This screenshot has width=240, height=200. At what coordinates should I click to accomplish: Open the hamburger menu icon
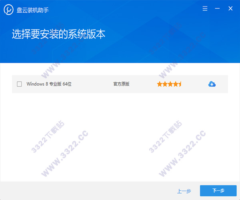point(205,8)
